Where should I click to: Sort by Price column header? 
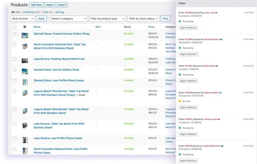151,27
